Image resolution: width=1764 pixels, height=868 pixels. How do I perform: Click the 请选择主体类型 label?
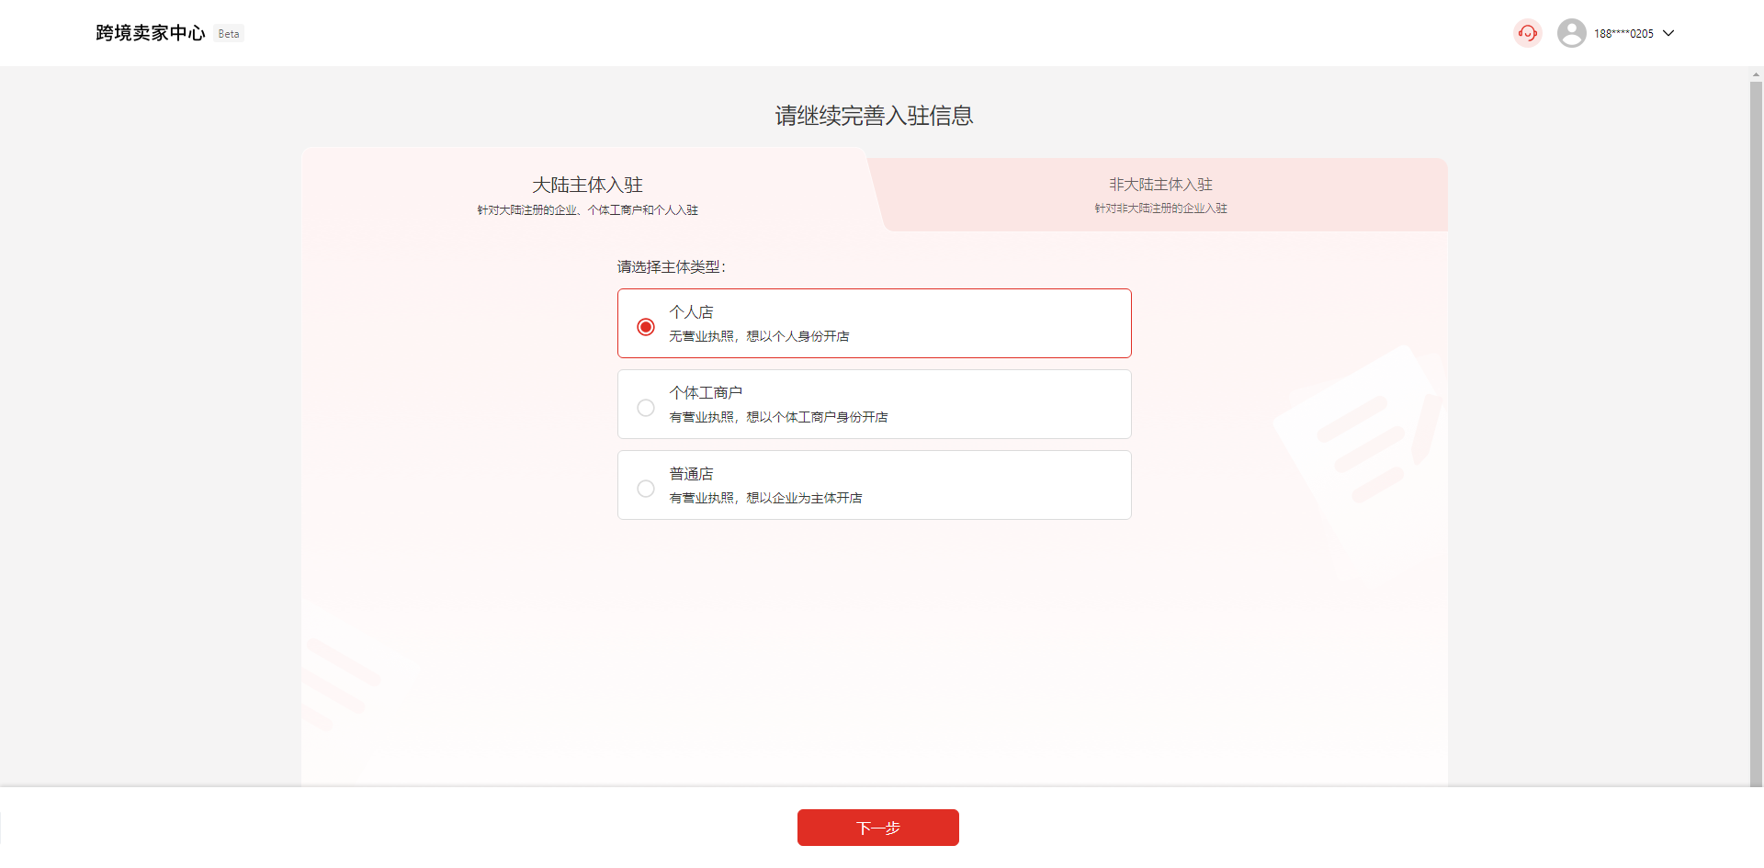pos(672,267)
